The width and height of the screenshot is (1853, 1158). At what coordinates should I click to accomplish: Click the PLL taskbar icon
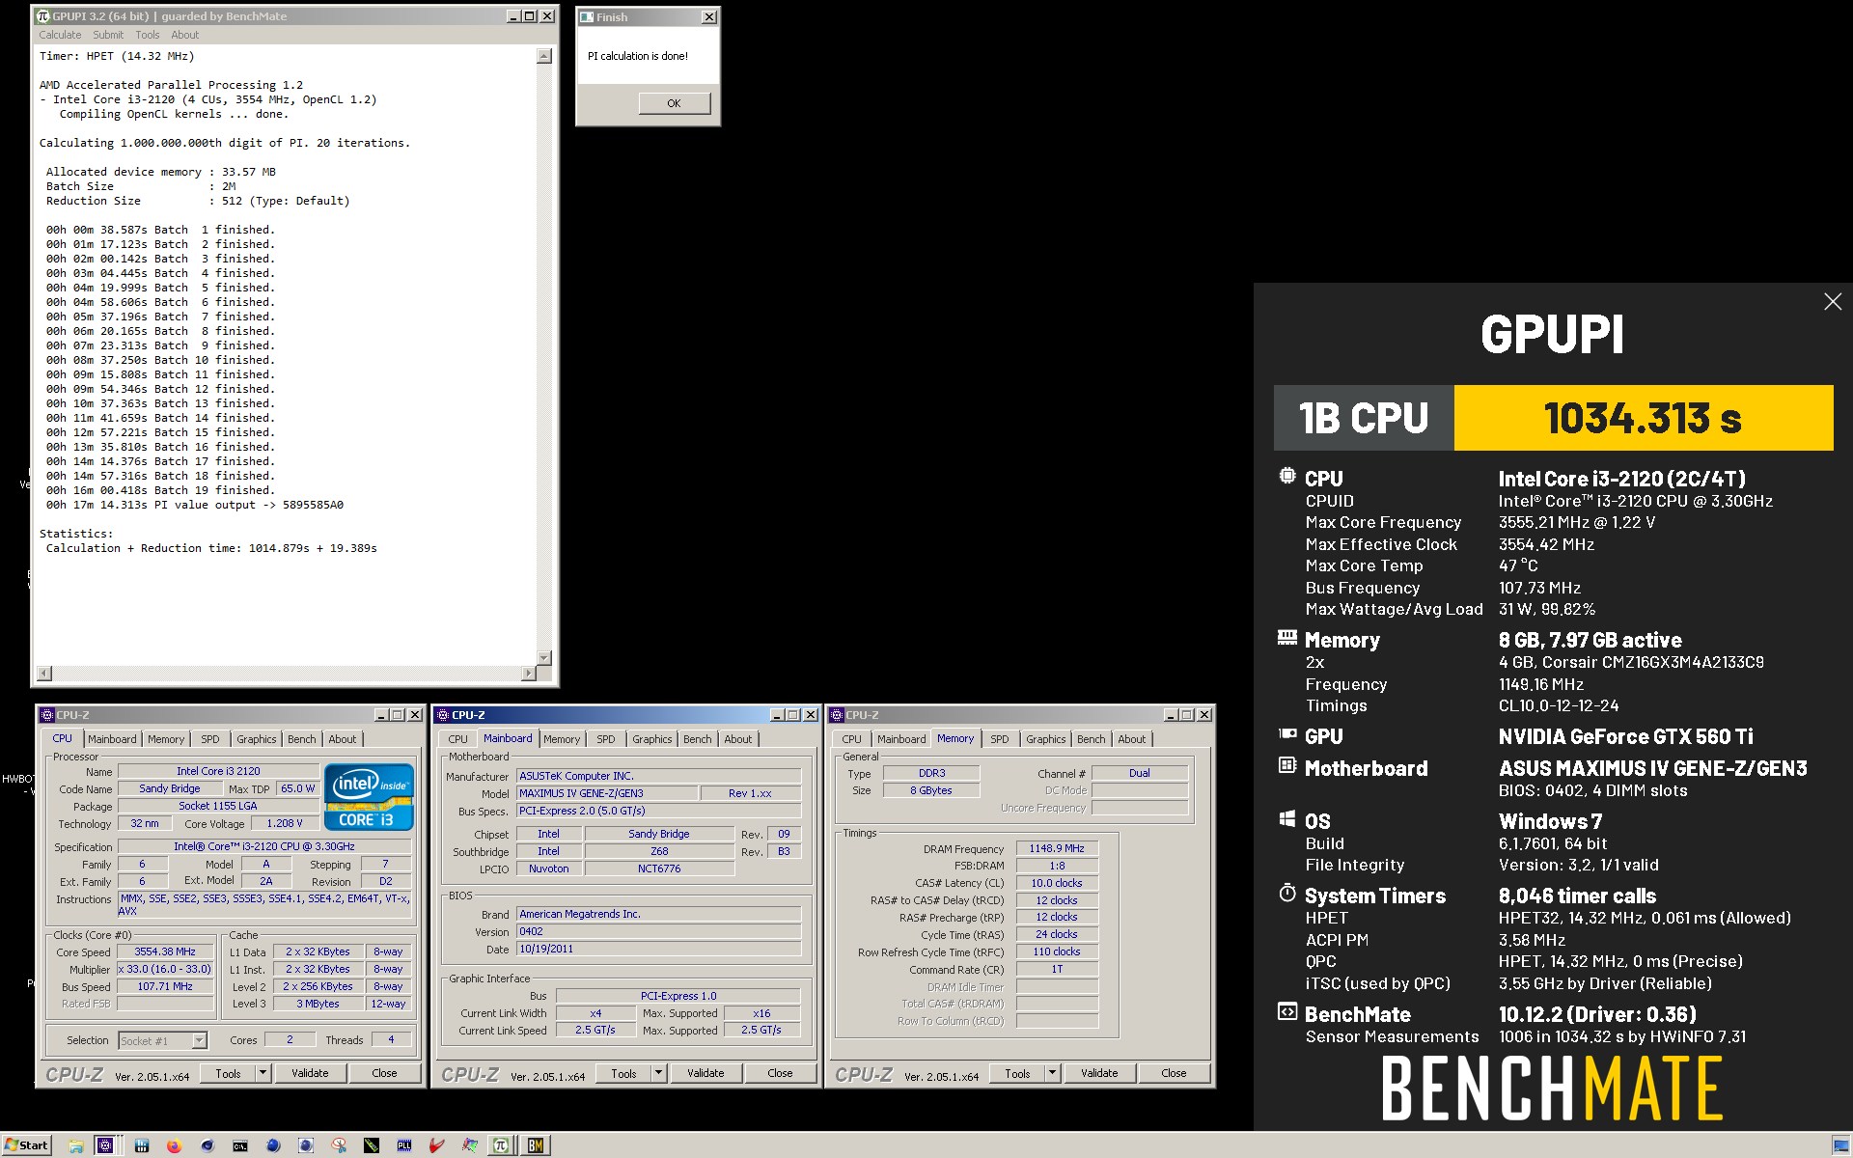coord(404,1145)
